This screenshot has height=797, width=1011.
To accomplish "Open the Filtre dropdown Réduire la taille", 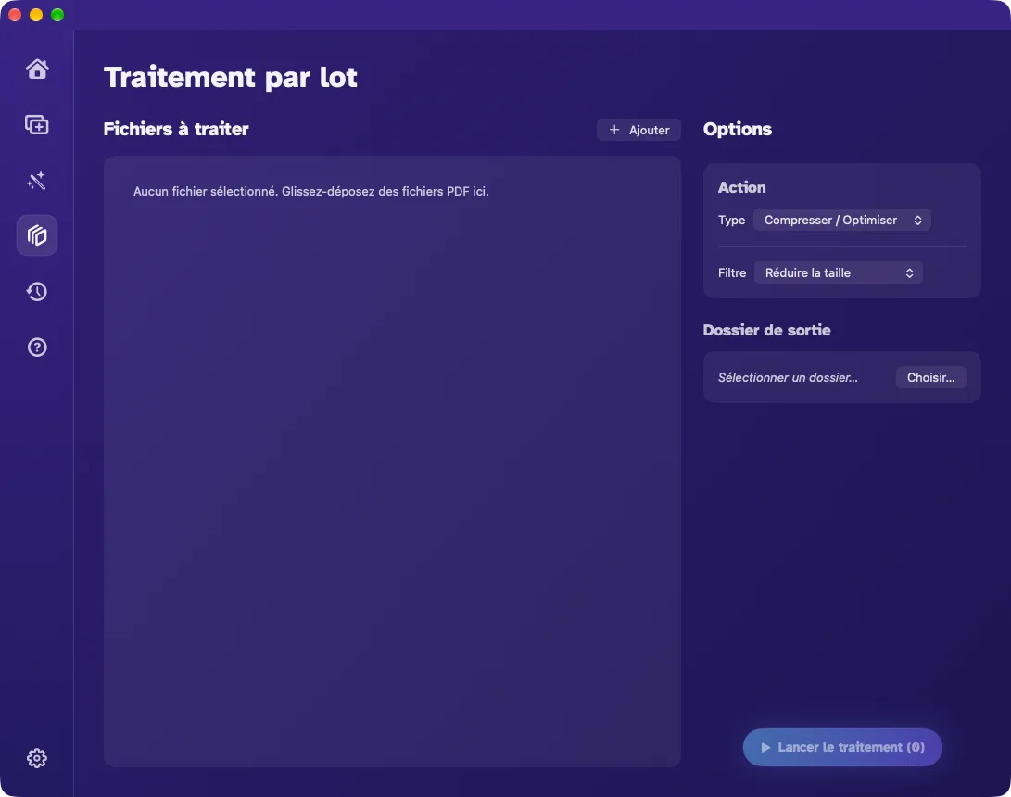I will click(x=839, y=272).
